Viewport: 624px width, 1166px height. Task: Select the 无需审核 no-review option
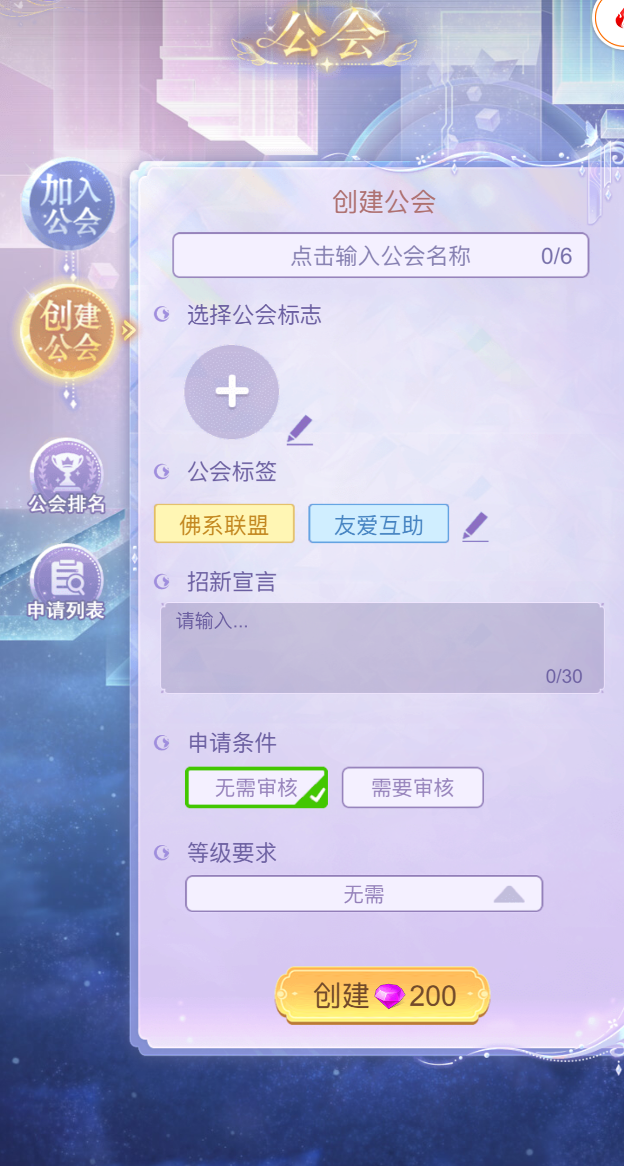pos(256,787)
